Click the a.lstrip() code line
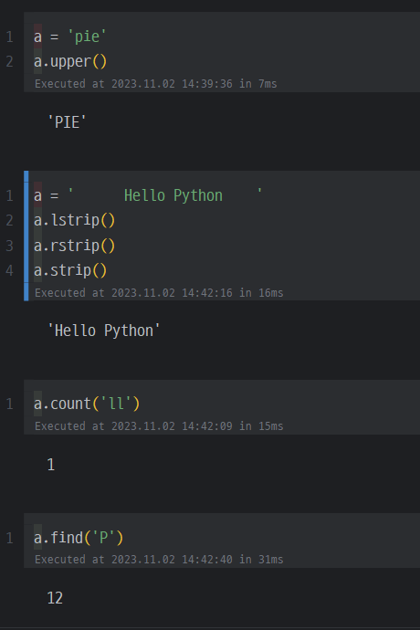The image size is (420, 630). 74,220
